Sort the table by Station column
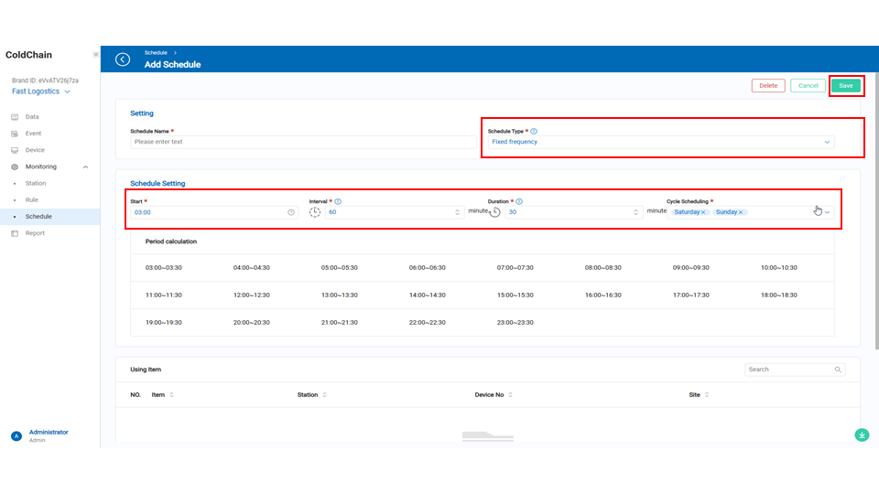 323,395
